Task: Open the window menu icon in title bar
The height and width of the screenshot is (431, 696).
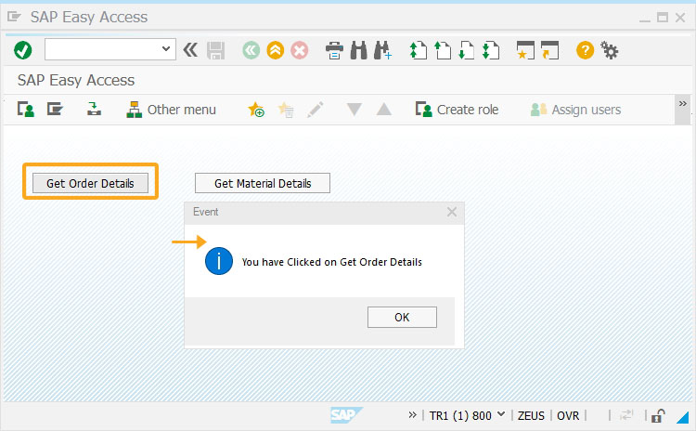Action: click(x=14, y=17)
